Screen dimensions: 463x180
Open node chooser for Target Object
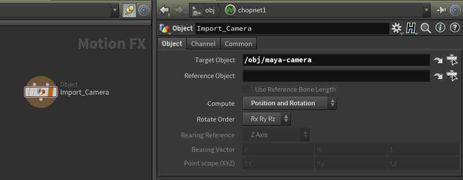[x=452, y=60]
